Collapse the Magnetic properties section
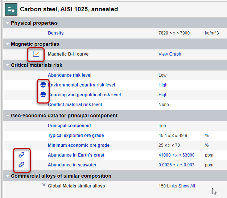227x198 pixels. point(8,44)
